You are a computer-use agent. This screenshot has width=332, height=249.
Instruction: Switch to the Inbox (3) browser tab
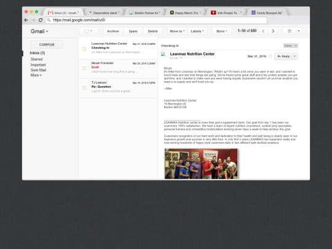tap(63, 13)
